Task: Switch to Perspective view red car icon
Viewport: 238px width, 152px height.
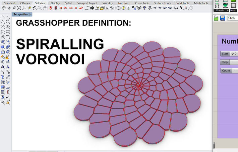Action: coord(81,8)
